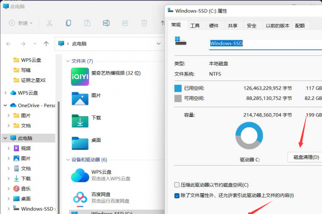
Task: Collapse 此电脑 sidebar node
Action: [5, 138]
